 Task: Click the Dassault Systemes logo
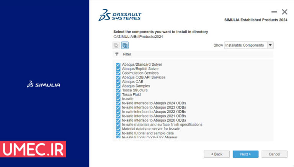[x=120, y=15]
